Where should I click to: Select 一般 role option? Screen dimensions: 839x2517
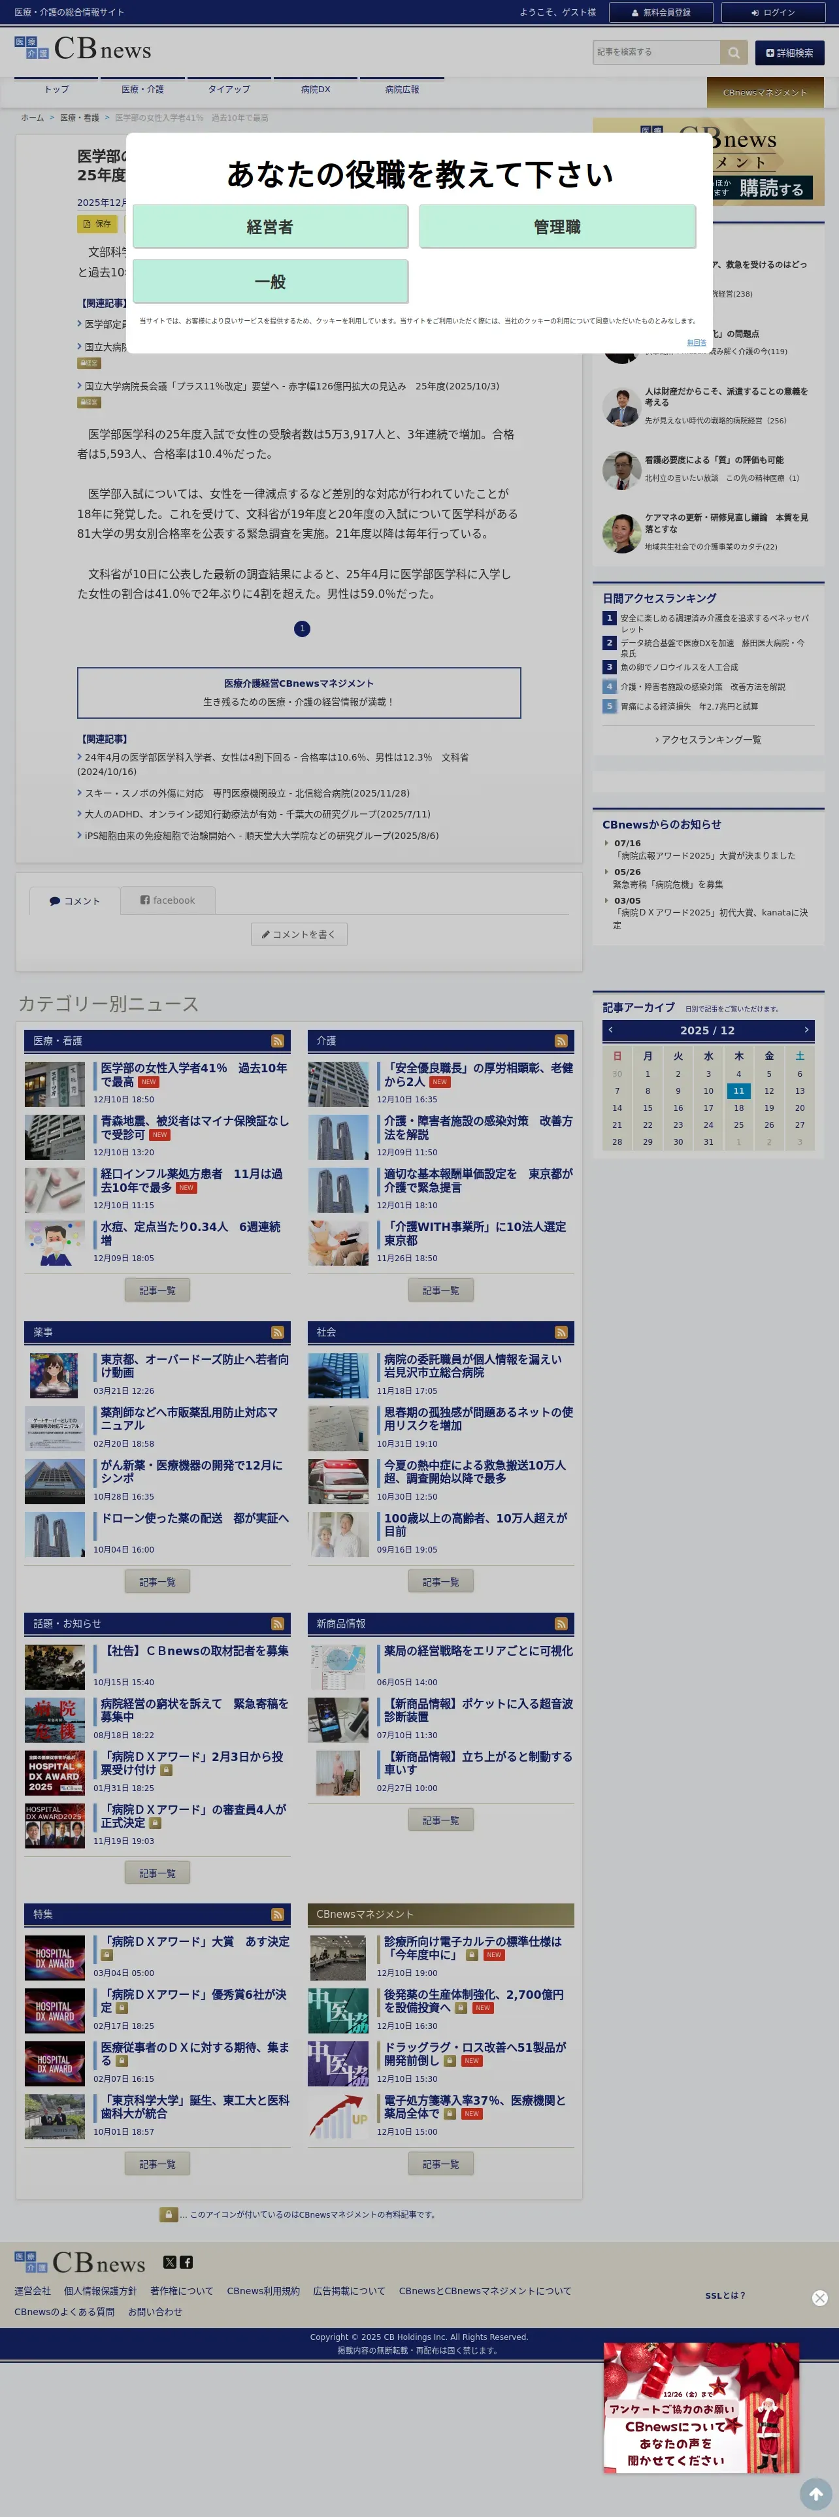tap(271, 282)
